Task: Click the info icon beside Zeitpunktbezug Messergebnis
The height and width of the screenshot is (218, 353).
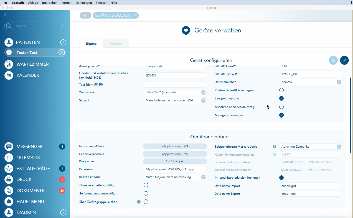Action: [274, 147]
